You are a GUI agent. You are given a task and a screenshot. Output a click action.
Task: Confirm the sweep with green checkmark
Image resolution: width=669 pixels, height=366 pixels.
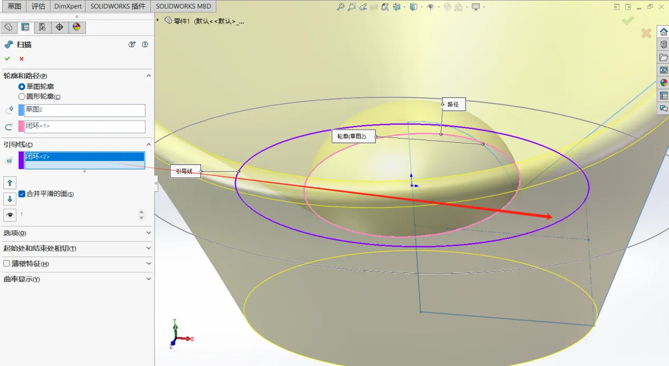point(7,58)
